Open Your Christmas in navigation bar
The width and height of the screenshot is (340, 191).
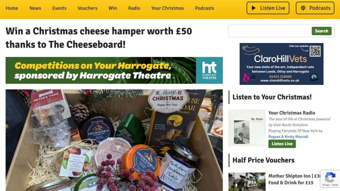pos(167,8)
